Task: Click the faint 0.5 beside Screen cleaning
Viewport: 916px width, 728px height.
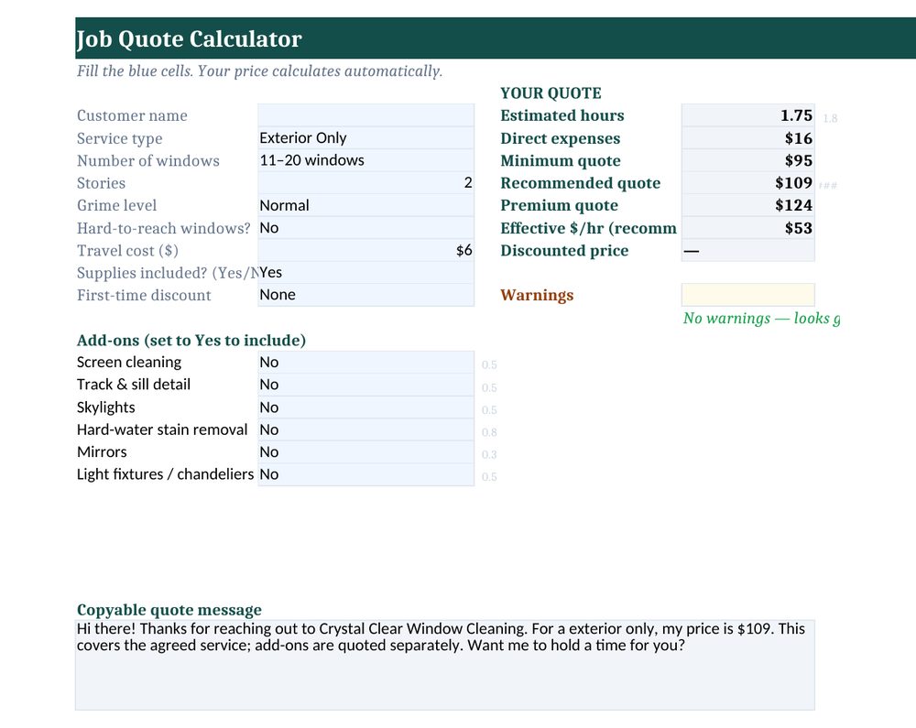Action: point(489,364)
